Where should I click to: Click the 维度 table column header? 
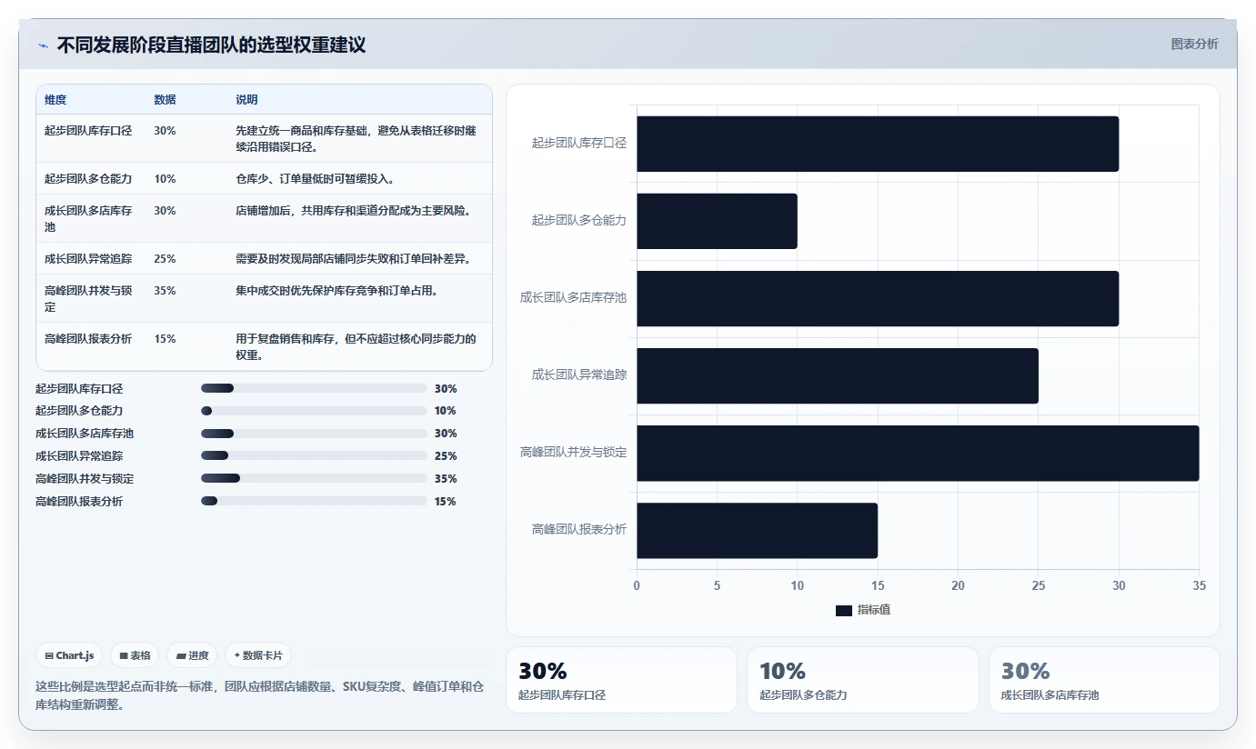point(55,99)
